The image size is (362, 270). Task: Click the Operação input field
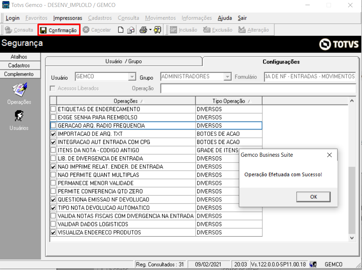[258, 88]
